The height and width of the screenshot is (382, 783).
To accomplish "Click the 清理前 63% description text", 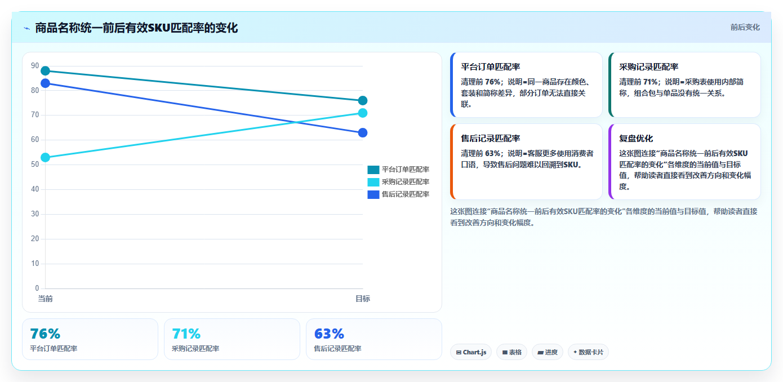I will tap(527, 159).
